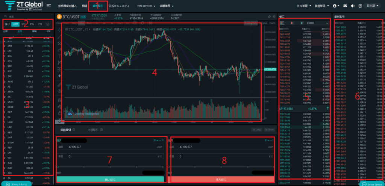Image resolution: width=385 pixels, height=186 pixels.
Task: Click the speaker announcement icon
Action: tap(353, 6)
